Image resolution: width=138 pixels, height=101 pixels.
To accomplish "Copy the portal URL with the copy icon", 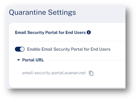I will pos(91,73).
